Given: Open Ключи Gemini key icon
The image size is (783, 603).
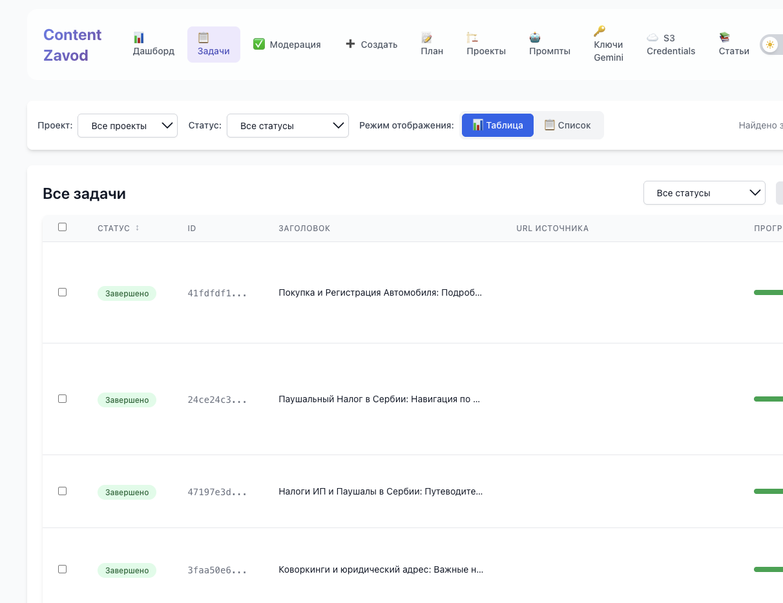Looking at the screenshot, I should click(x=600, y=31).
